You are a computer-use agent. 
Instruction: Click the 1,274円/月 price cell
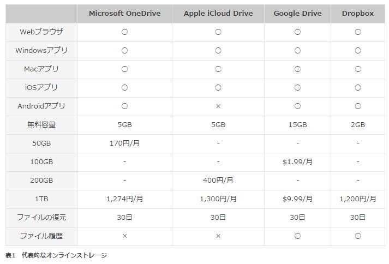pyautogui.click(x=124, y=199)
